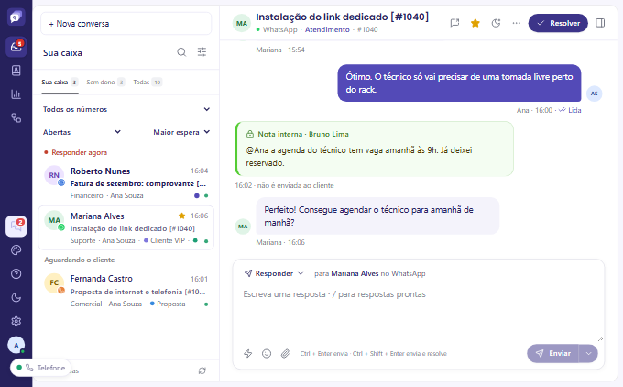Screen dimensions: 623x387
Task: Click the app logo at top of sidebar
Action: (16, 17)
